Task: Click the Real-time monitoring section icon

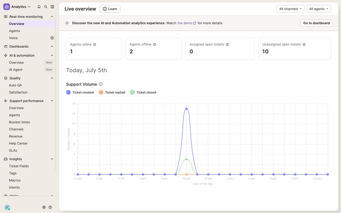Action: (6, 17)
